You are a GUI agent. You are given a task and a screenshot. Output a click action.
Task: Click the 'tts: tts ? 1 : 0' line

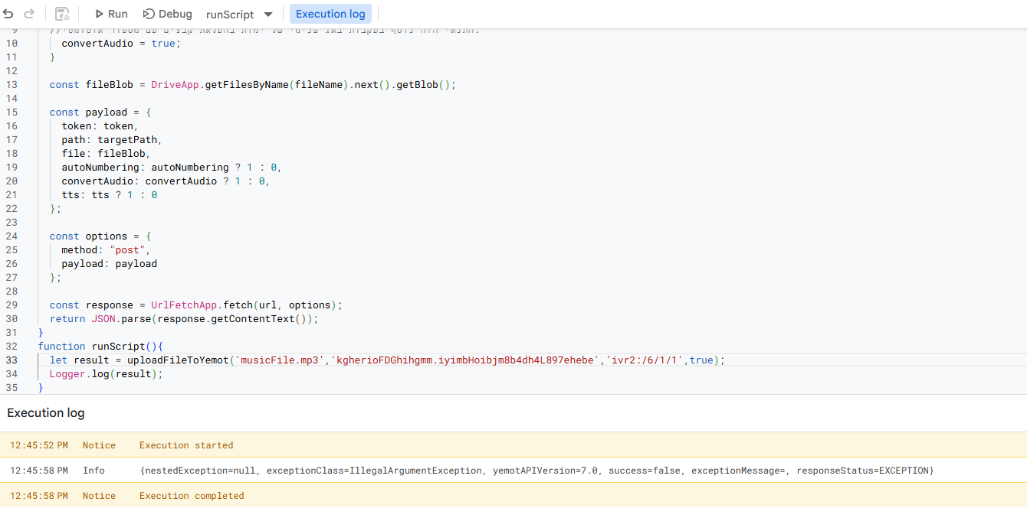click(x=110, y=195)
